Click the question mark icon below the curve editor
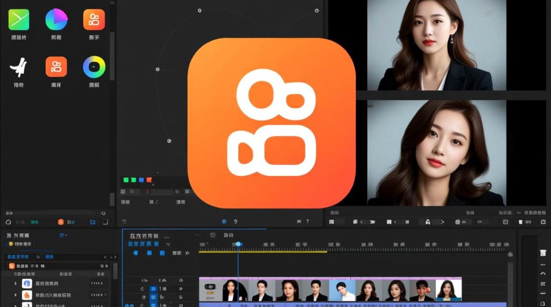551x307 pixels. click(236, 221)
